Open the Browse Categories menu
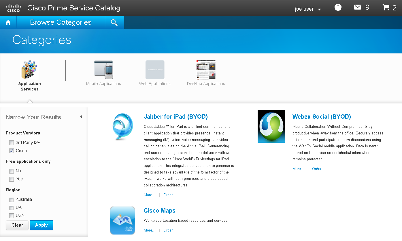 click(61, 22)
